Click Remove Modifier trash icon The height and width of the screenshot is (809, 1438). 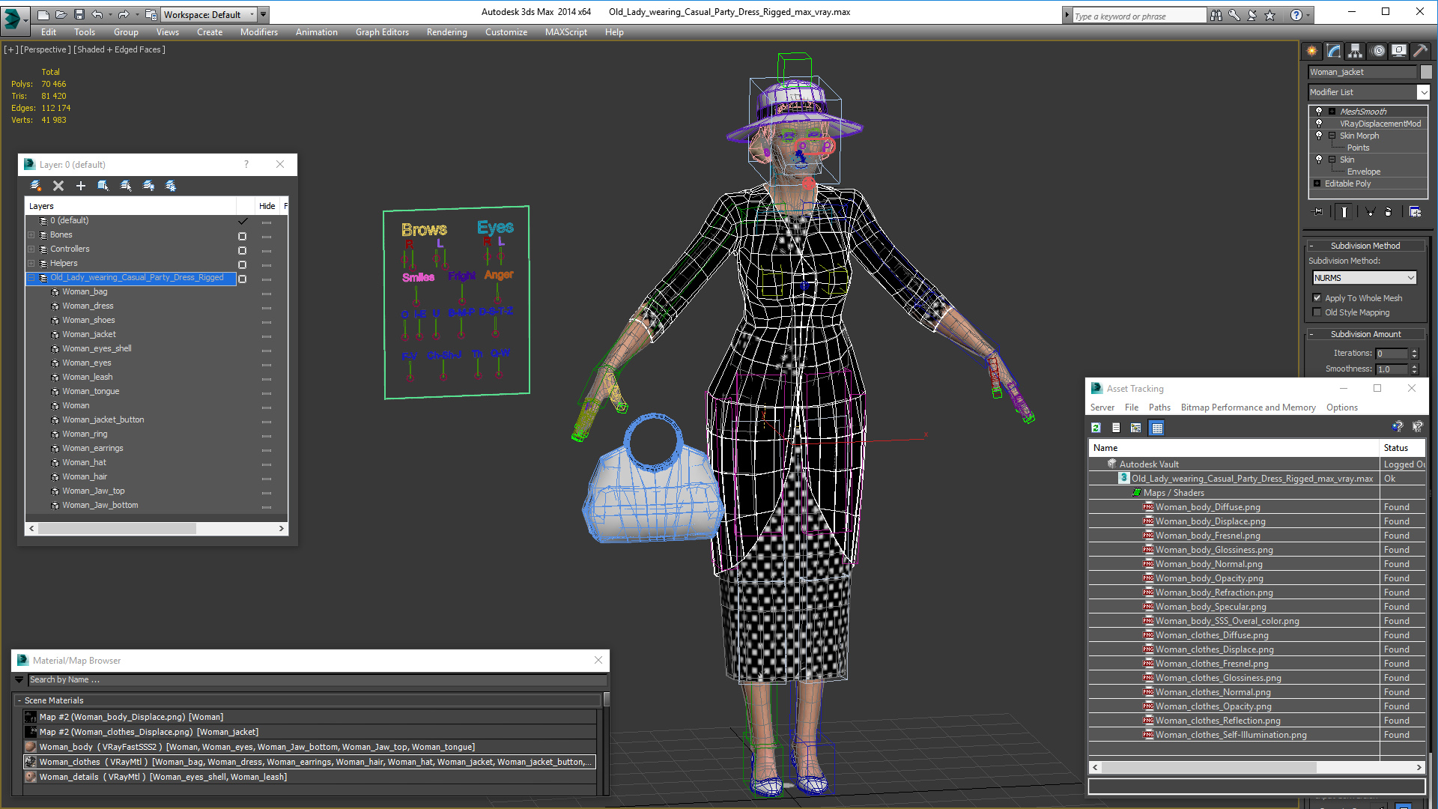[x=1388, y=212]
